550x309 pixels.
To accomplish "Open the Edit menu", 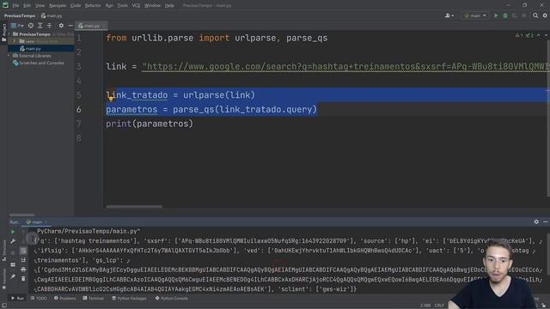I will 27,6.
